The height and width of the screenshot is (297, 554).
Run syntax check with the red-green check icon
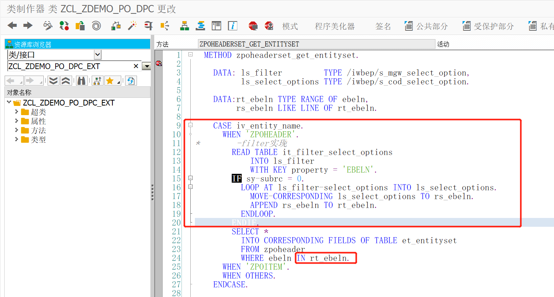coord(64,26)
